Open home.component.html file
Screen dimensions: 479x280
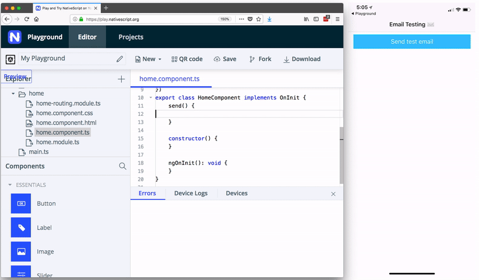click(66, 123)
